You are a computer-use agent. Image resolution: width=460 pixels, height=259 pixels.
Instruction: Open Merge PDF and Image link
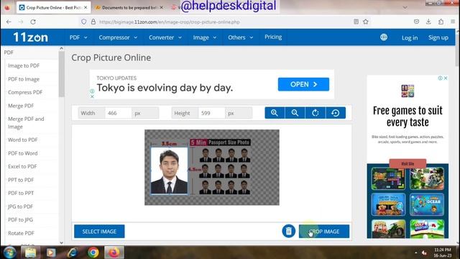26,123
